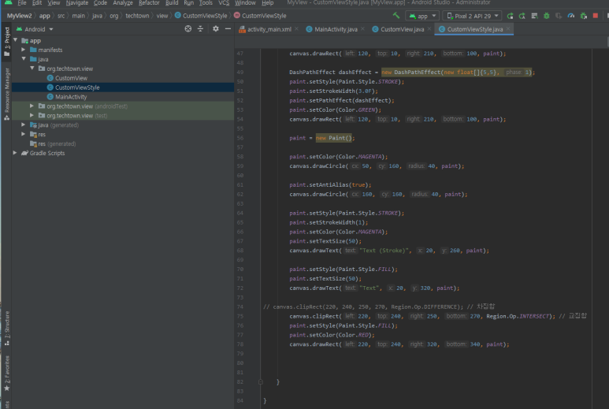Click the Apply Code Changes icon
The image size is (609, 409).
tap(534, 16)
